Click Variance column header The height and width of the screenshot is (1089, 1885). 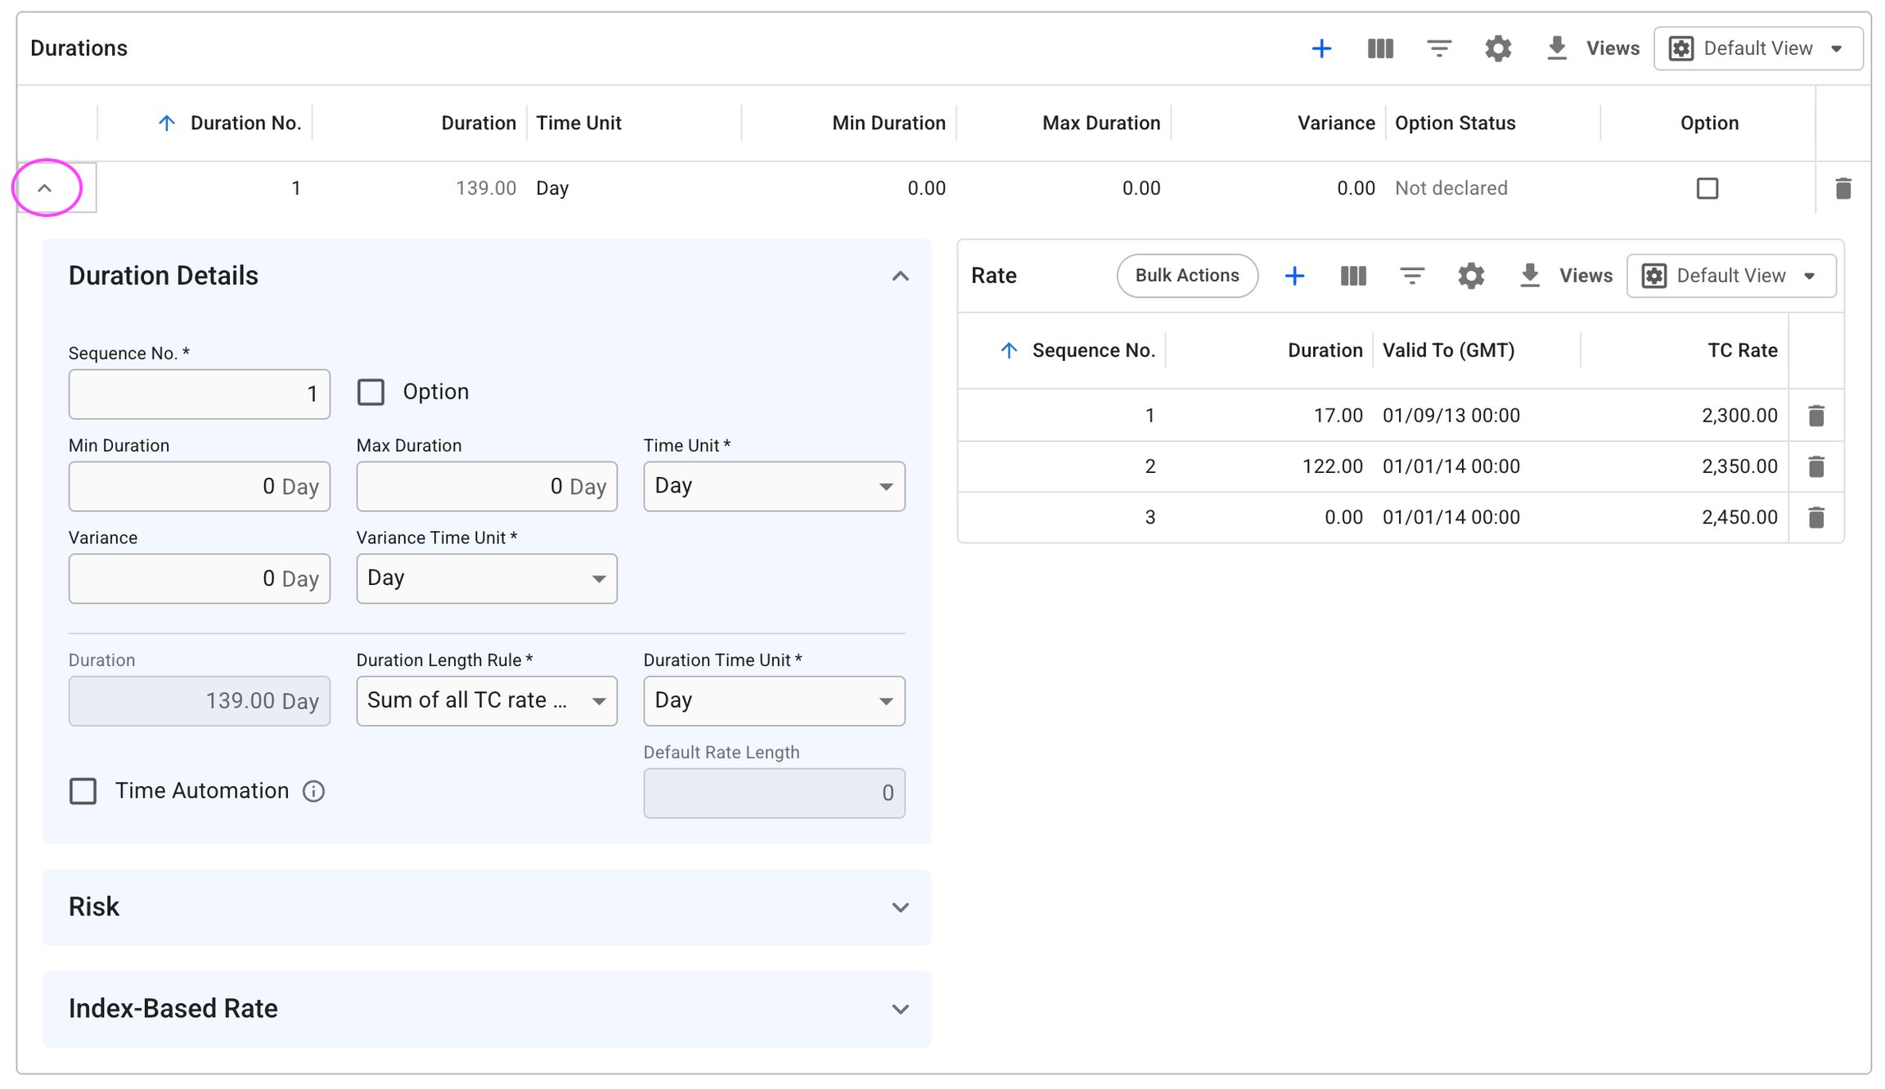pyautogui.click(x=1336, y=123)
